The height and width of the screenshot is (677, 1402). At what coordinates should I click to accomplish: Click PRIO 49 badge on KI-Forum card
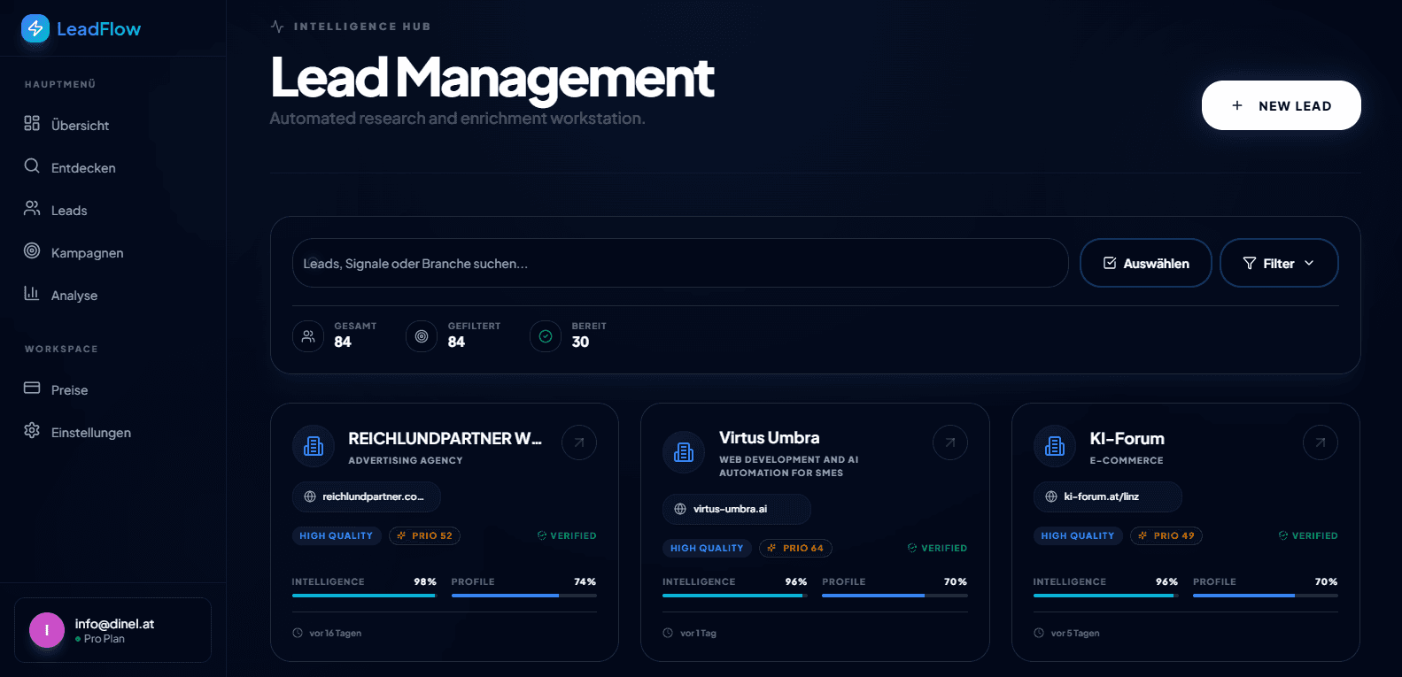(1166, 535)
